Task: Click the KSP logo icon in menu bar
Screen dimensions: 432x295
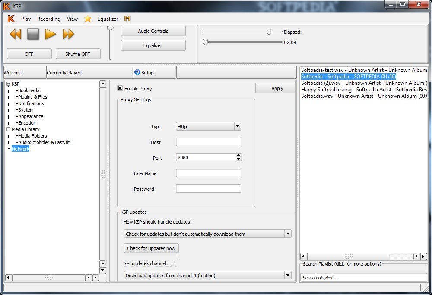Action: [x=11, y=19]
